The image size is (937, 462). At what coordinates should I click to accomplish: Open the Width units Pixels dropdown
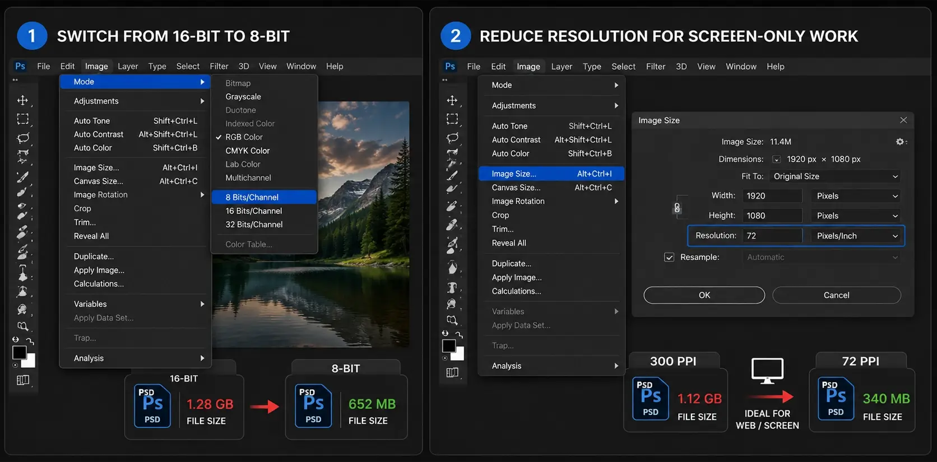856,196
